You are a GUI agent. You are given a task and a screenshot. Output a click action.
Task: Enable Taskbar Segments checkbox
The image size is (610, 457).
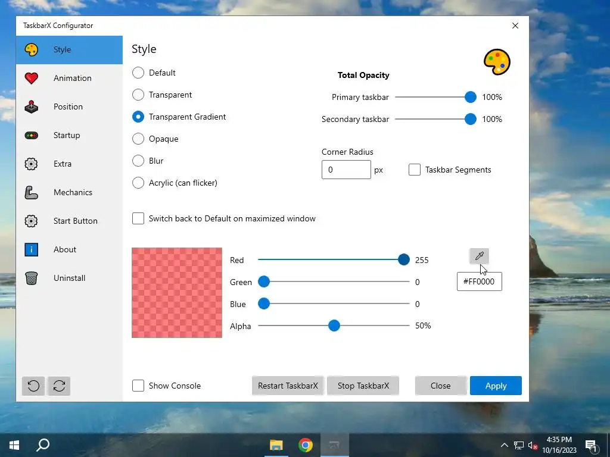pos(415,170)
